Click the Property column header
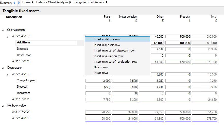 (x=185, y=17)
